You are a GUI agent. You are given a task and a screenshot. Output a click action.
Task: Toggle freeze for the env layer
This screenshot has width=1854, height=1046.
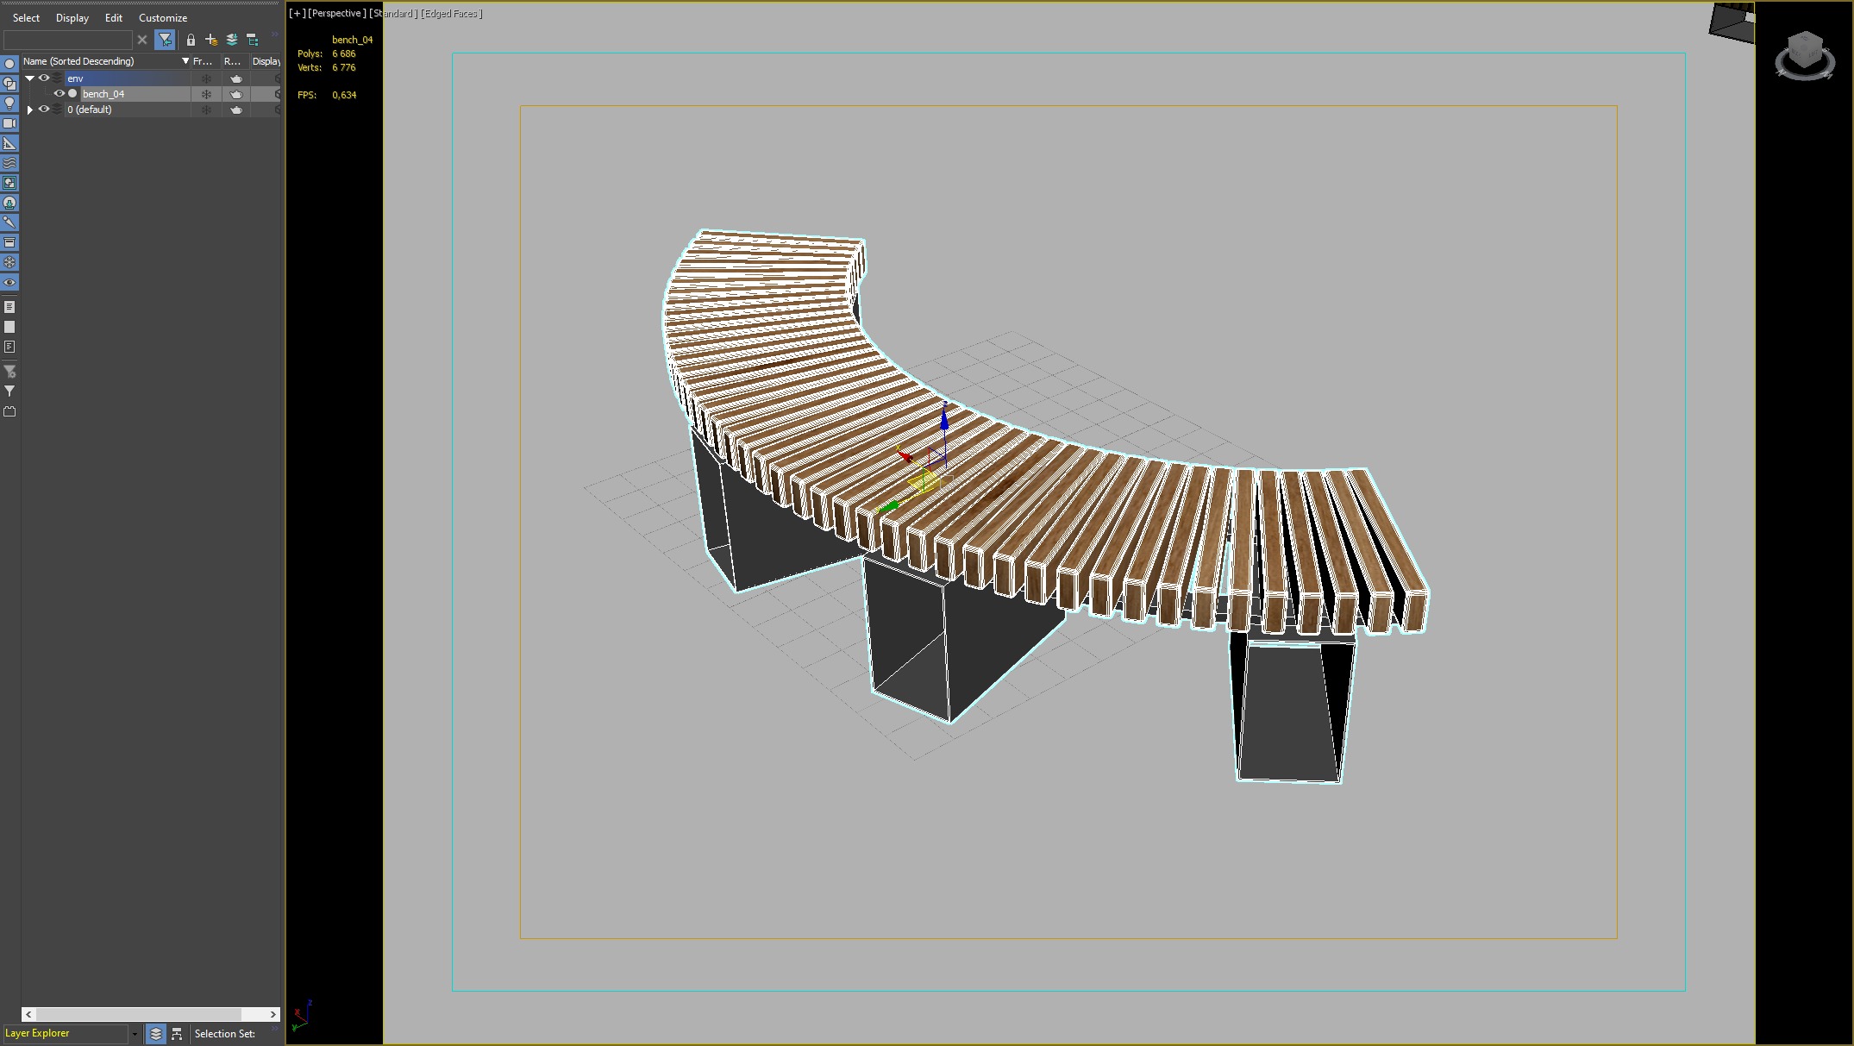coord(206,78)
